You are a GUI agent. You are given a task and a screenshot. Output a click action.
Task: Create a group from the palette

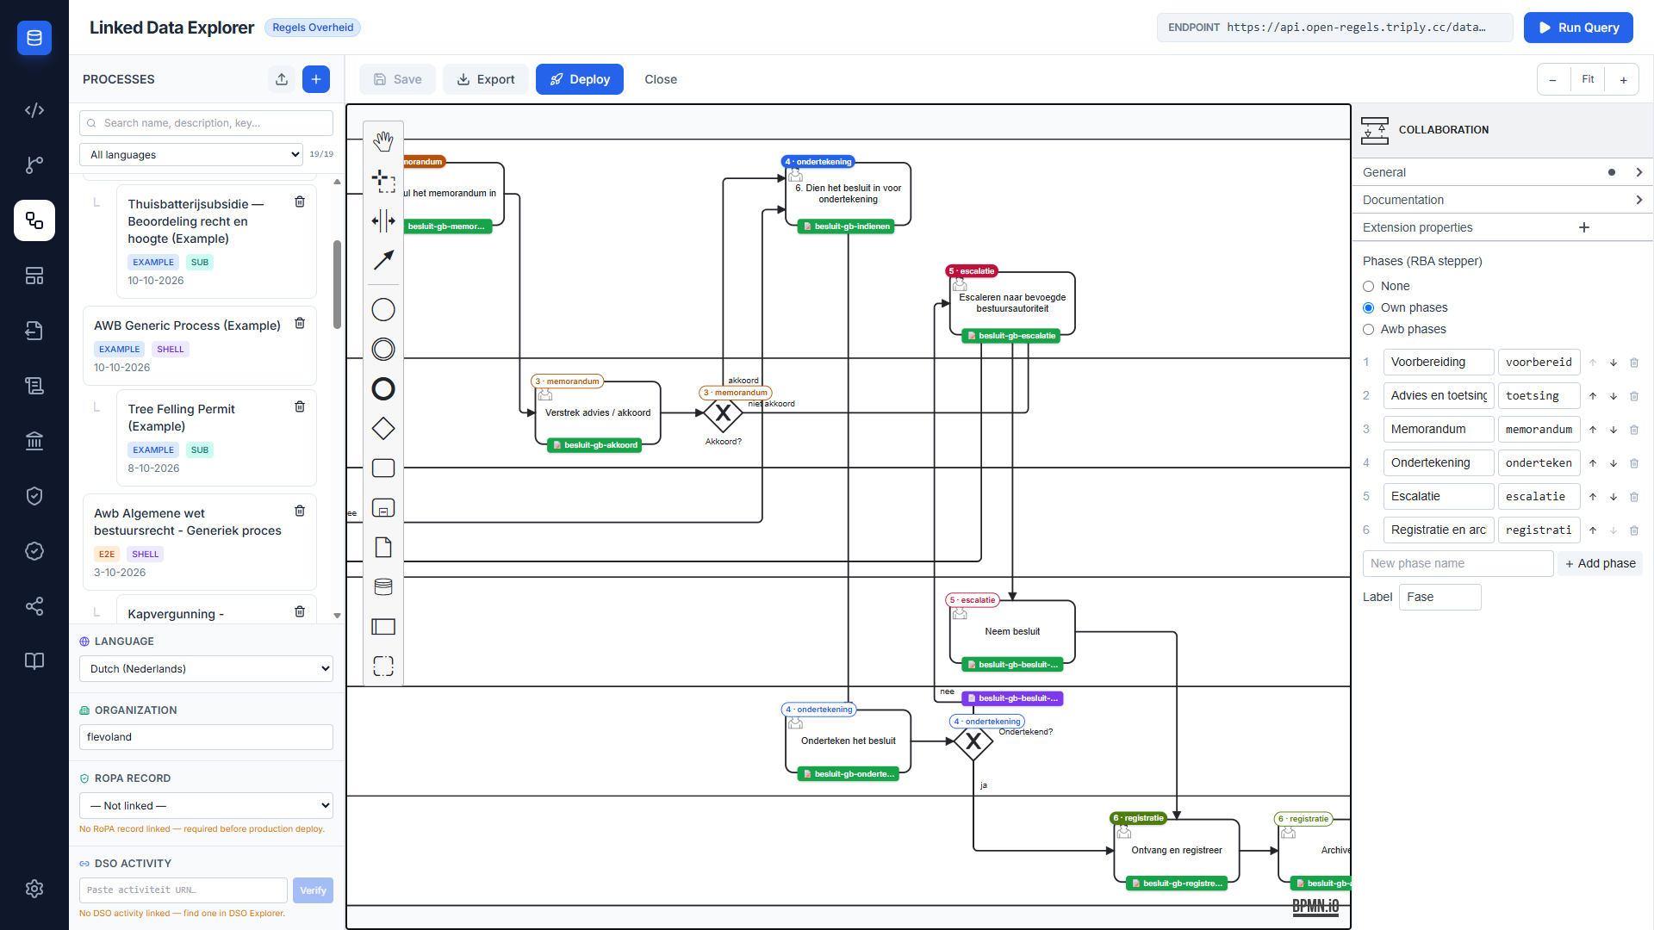point(383,666)
